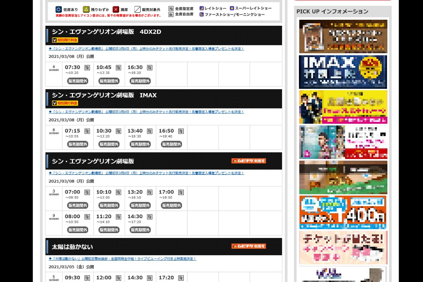Click the ムビチケ badge in the plain シン・エヴァンゲリオン劇場版 header

(x=249, y=161)
